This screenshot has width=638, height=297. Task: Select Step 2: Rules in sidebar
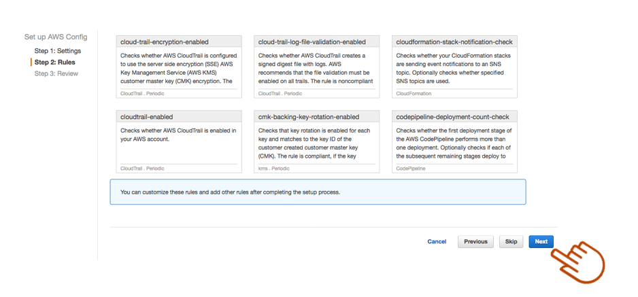coord(54,62)
